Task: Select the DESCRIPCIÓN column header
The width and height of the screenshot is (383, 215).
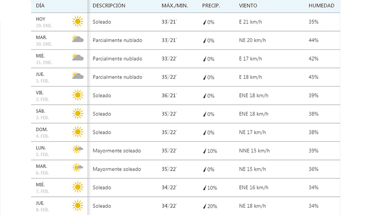Action: pyautogui.click(x=109, y=6)
